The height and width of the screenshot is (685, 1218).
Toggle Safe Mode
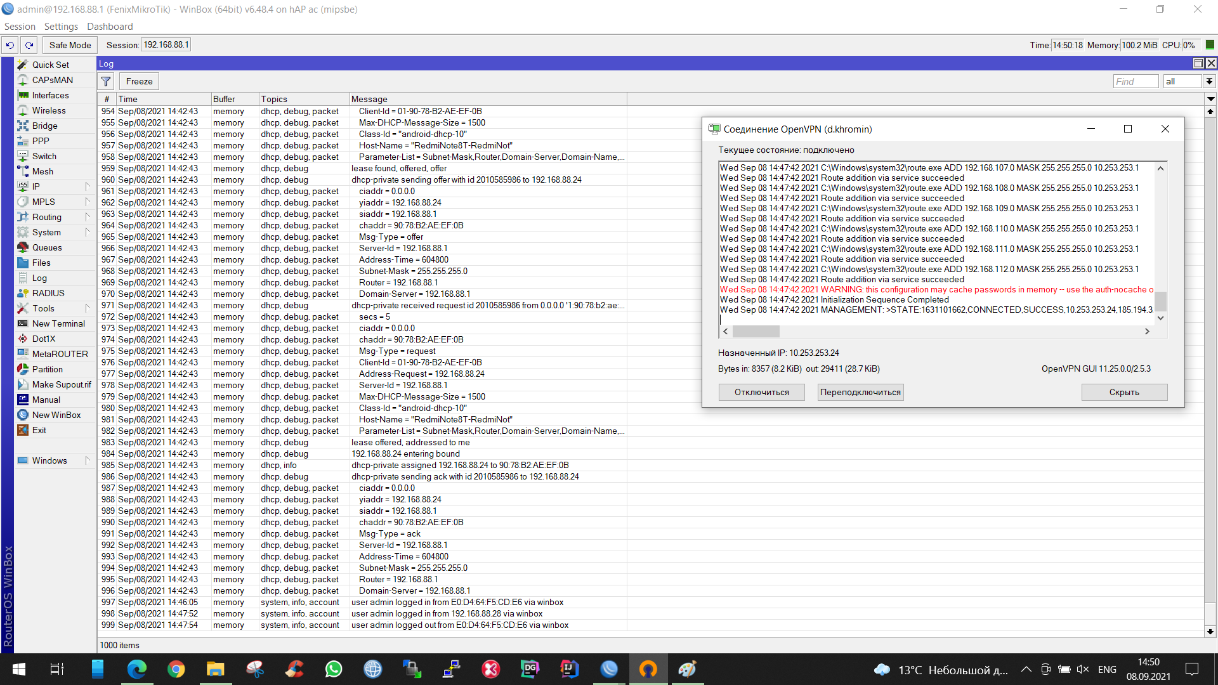(x=70, y=45)
